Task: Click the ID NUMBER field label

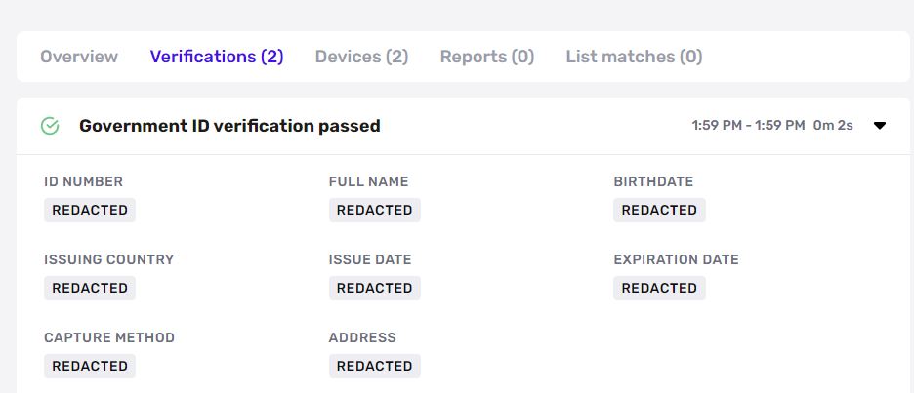Action: coord(83,181)
